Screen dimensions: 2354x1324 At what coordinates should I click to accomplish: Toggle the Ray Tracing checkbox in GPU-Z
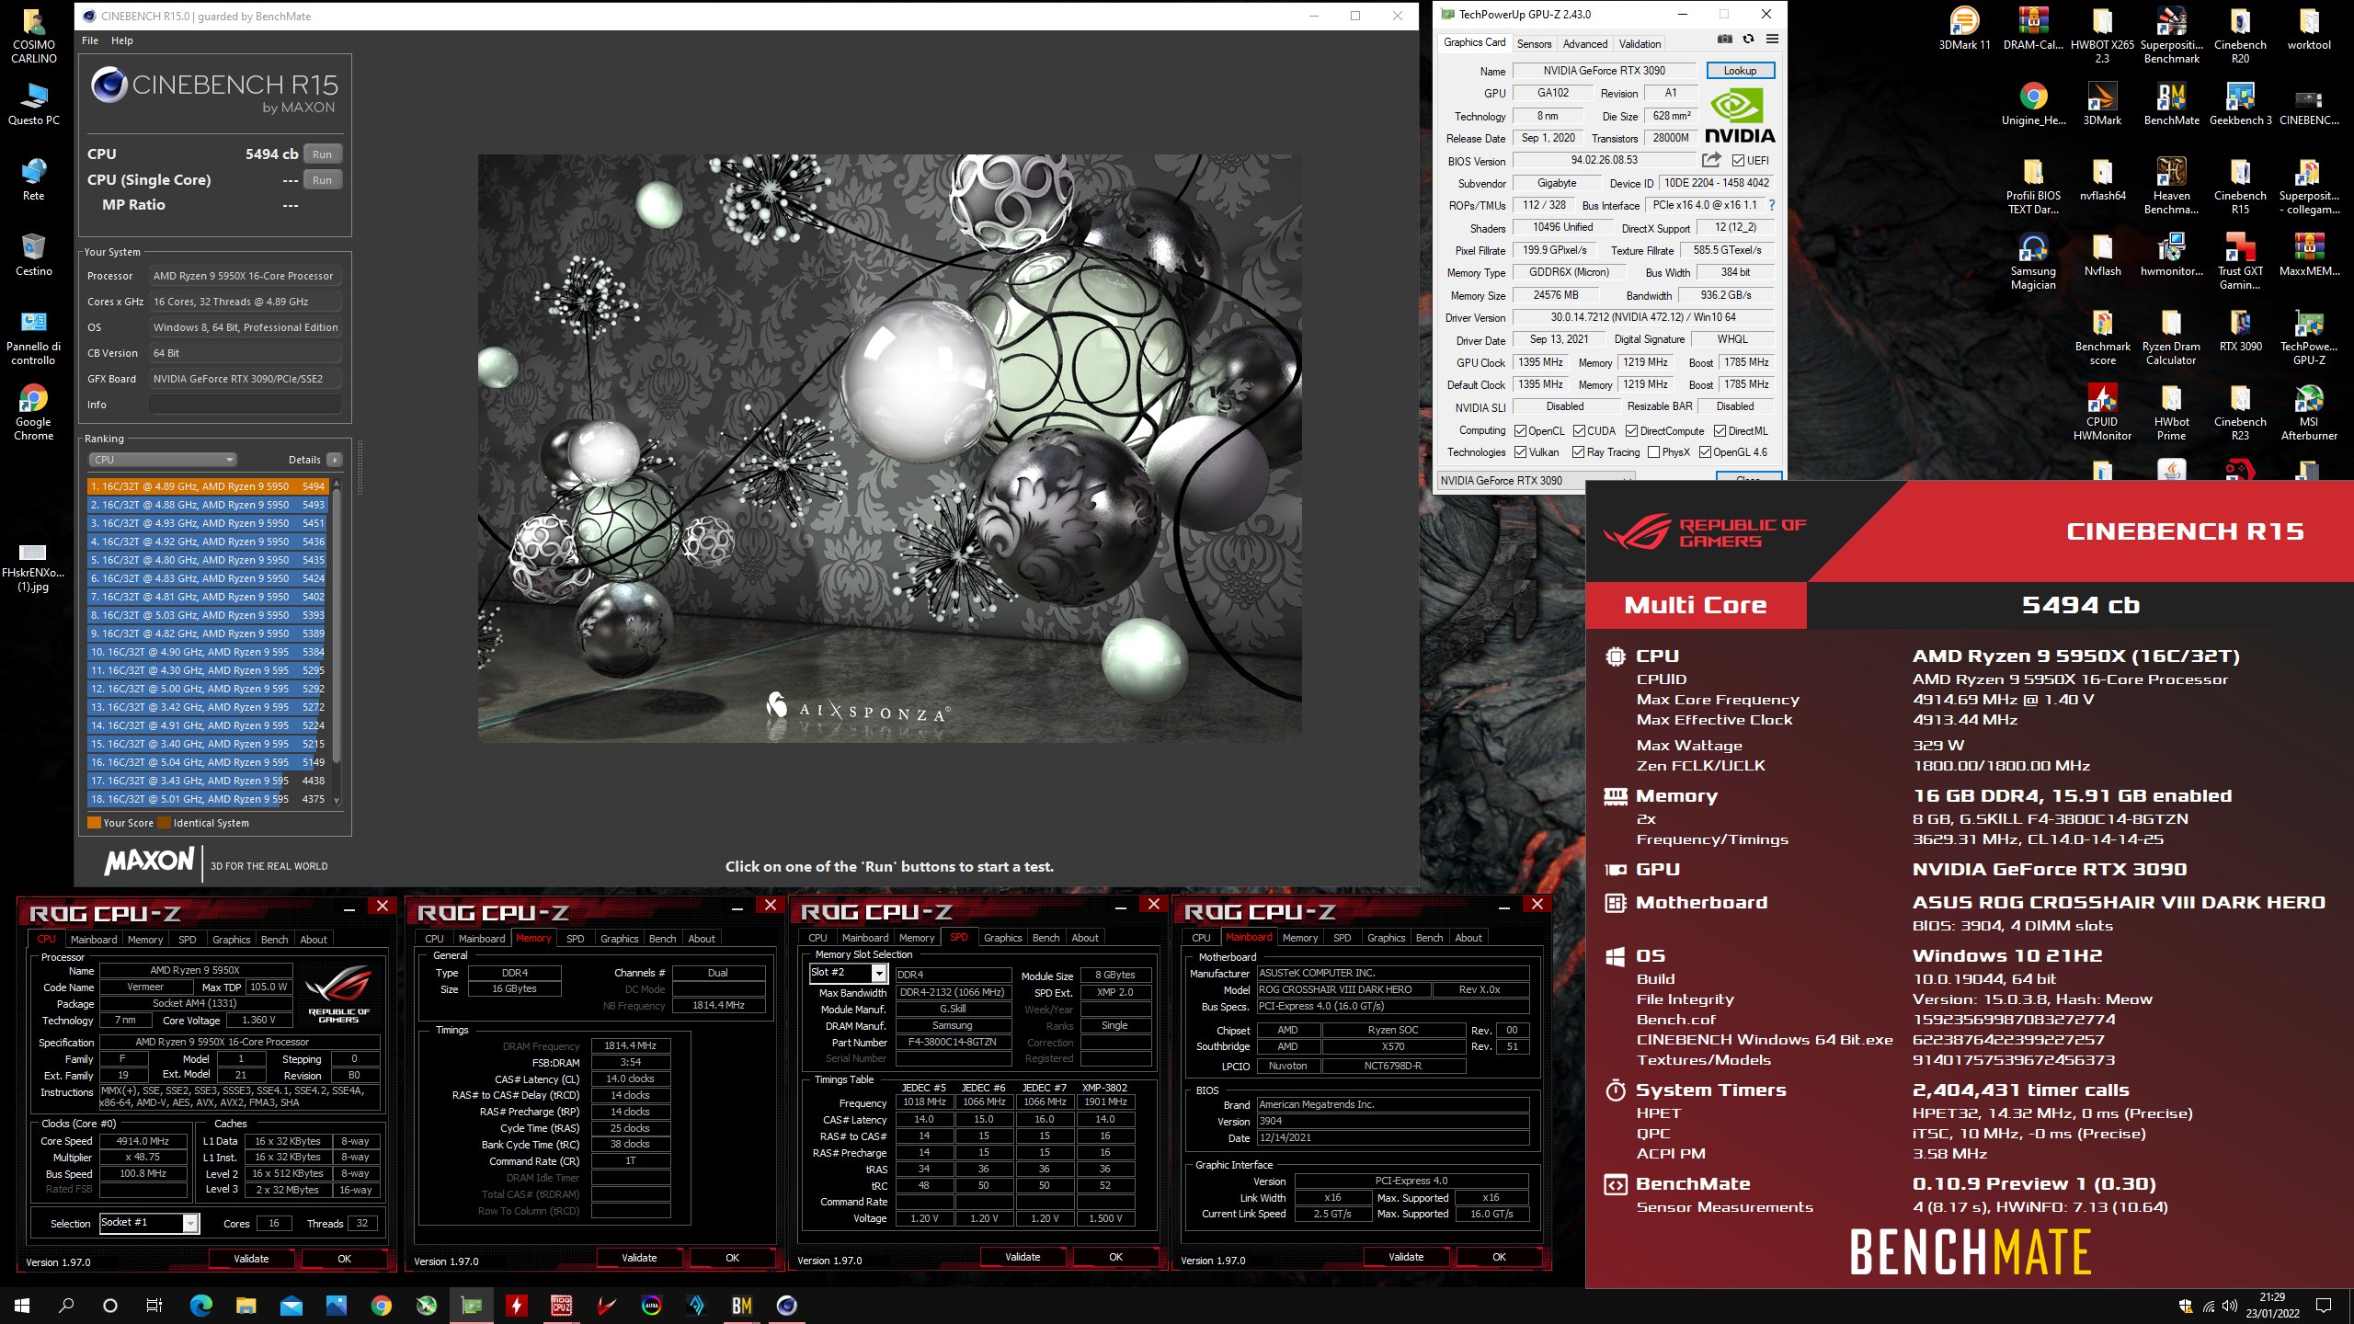point(1578,451)
